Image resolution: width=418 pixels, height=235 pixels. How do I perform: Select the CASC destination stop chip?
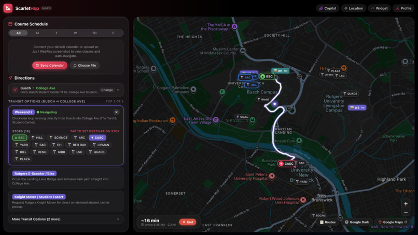click(x=97, y=137)
